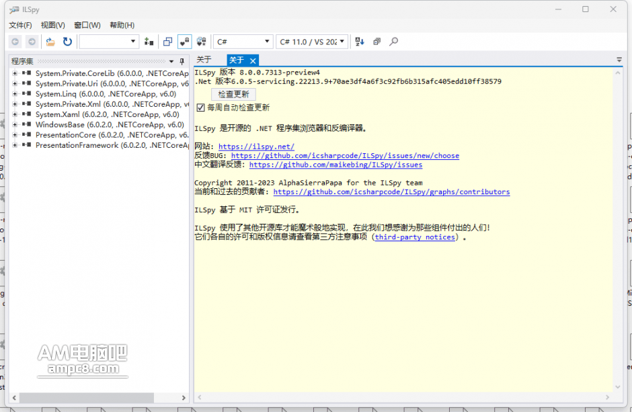Click the assembly tree scroll left arrow
This screenshot has height=412, width=632.
[x=14, y=397]
